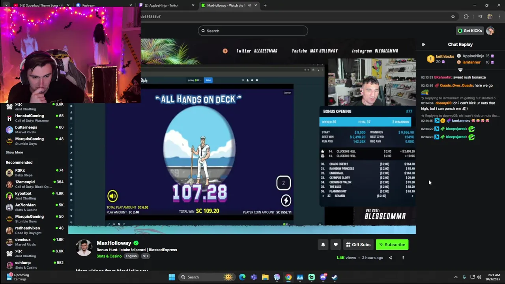Screen dimensions: 505x284
Task: Open Chrome profile avatar
Action: [490, 17]
